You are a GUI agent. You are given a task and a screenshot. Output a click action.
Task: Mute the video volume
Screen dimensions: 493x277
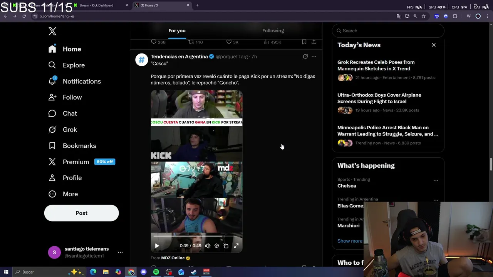coord(208,246)
